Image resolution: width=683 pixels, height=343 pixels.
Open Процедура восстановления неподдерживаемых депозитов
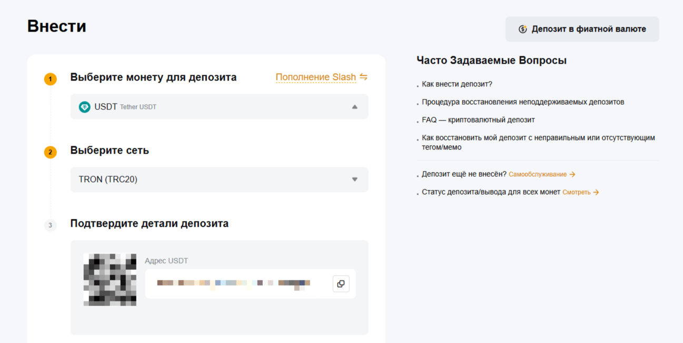click(522, 102)
